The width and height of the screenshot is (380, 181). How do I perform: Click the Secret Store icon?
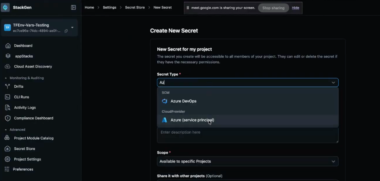point(8,149)
